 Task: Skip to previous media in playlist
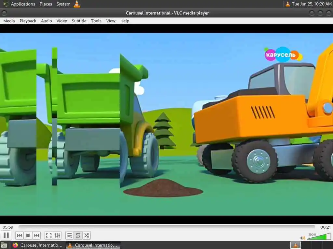pos(19,235)
